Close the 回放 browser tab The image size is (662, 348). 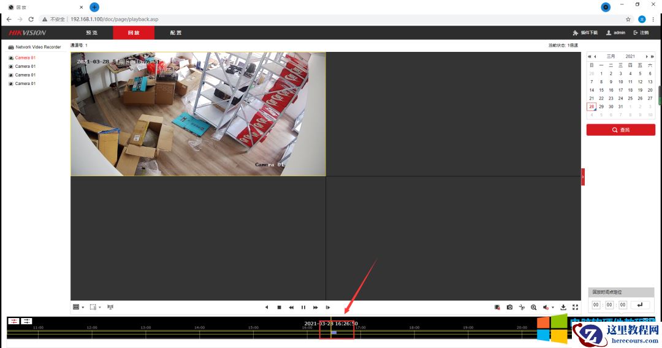click(82, 7)
